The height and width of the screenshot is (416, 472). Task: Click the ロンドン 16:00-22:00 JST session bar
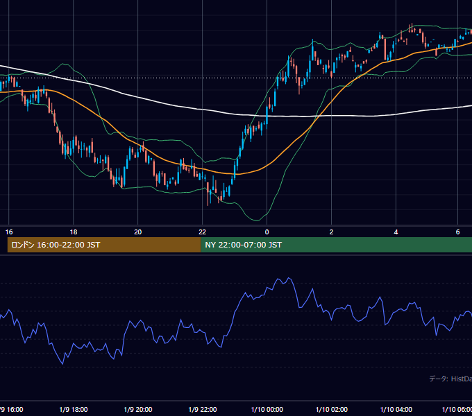click(x=104, y=245)
